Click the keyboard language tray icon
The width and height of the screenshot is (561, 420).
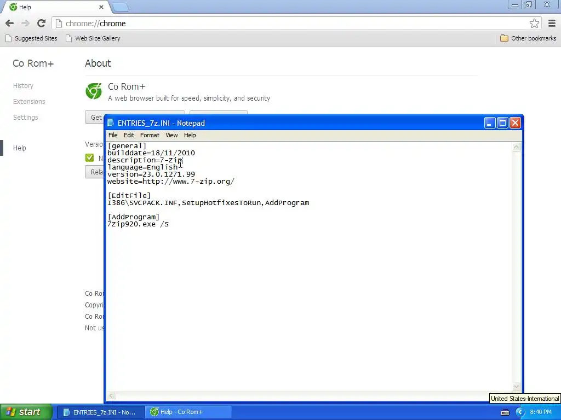[505, 412]
